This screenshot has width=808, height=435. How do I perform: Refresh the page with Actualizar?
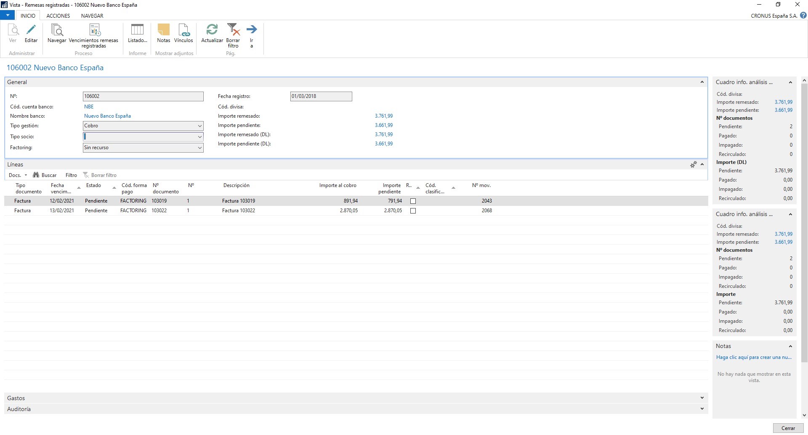212,30
